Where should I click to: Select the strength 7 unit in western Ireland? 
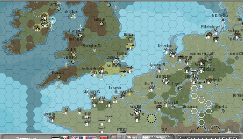pyautogui.click(x=37, y=28)
